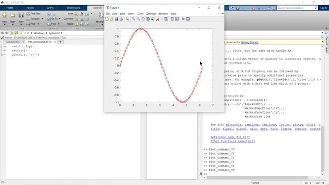
Task: Click the Back navigation arrow in folder bar
Action: 2,33
